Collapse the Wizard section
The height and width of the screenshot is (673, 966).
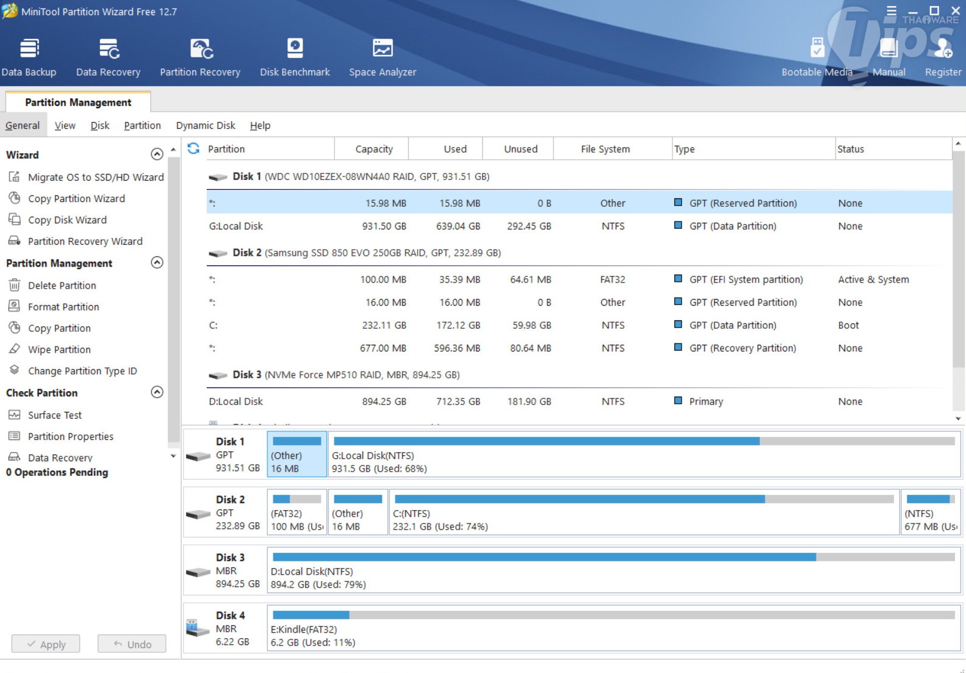point(157,154)
